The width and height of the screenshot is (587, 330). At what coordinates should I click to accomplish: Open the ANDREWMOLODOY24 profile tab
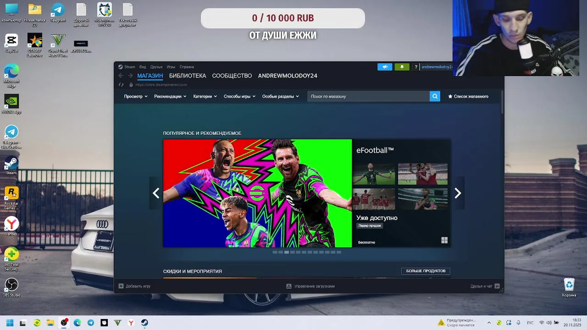(x=288, y=76)
